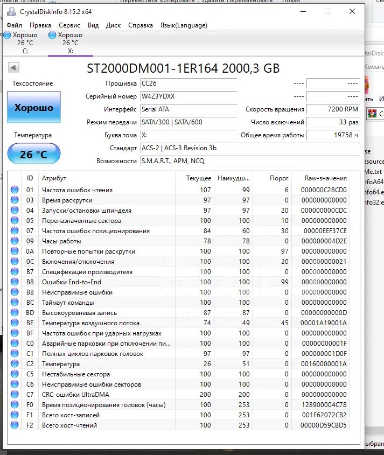This screenshot has width=384, height=455.
Task: Click the Возможности field with S.M.A.R.T., APM, NCQ
Action: 250,161
